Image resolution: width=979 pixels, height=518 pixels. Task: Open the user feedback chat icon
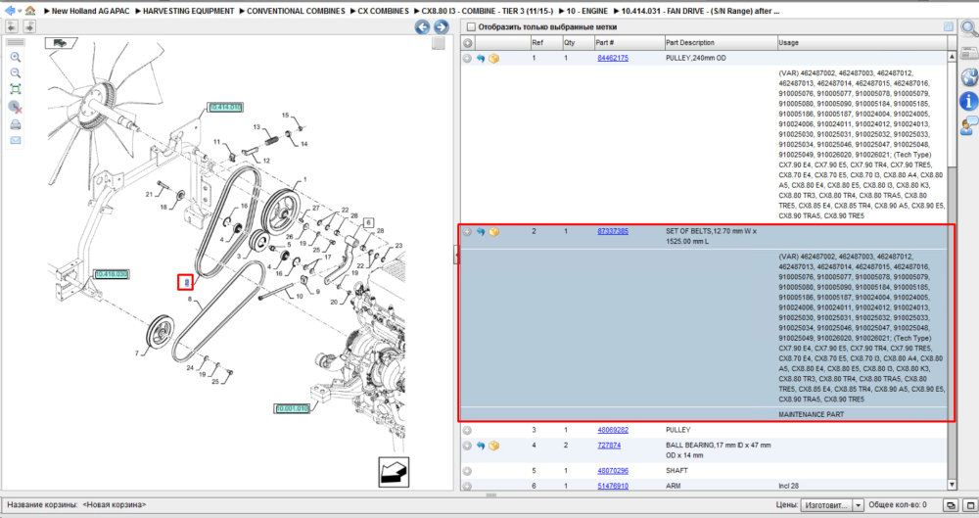(969, 125)
